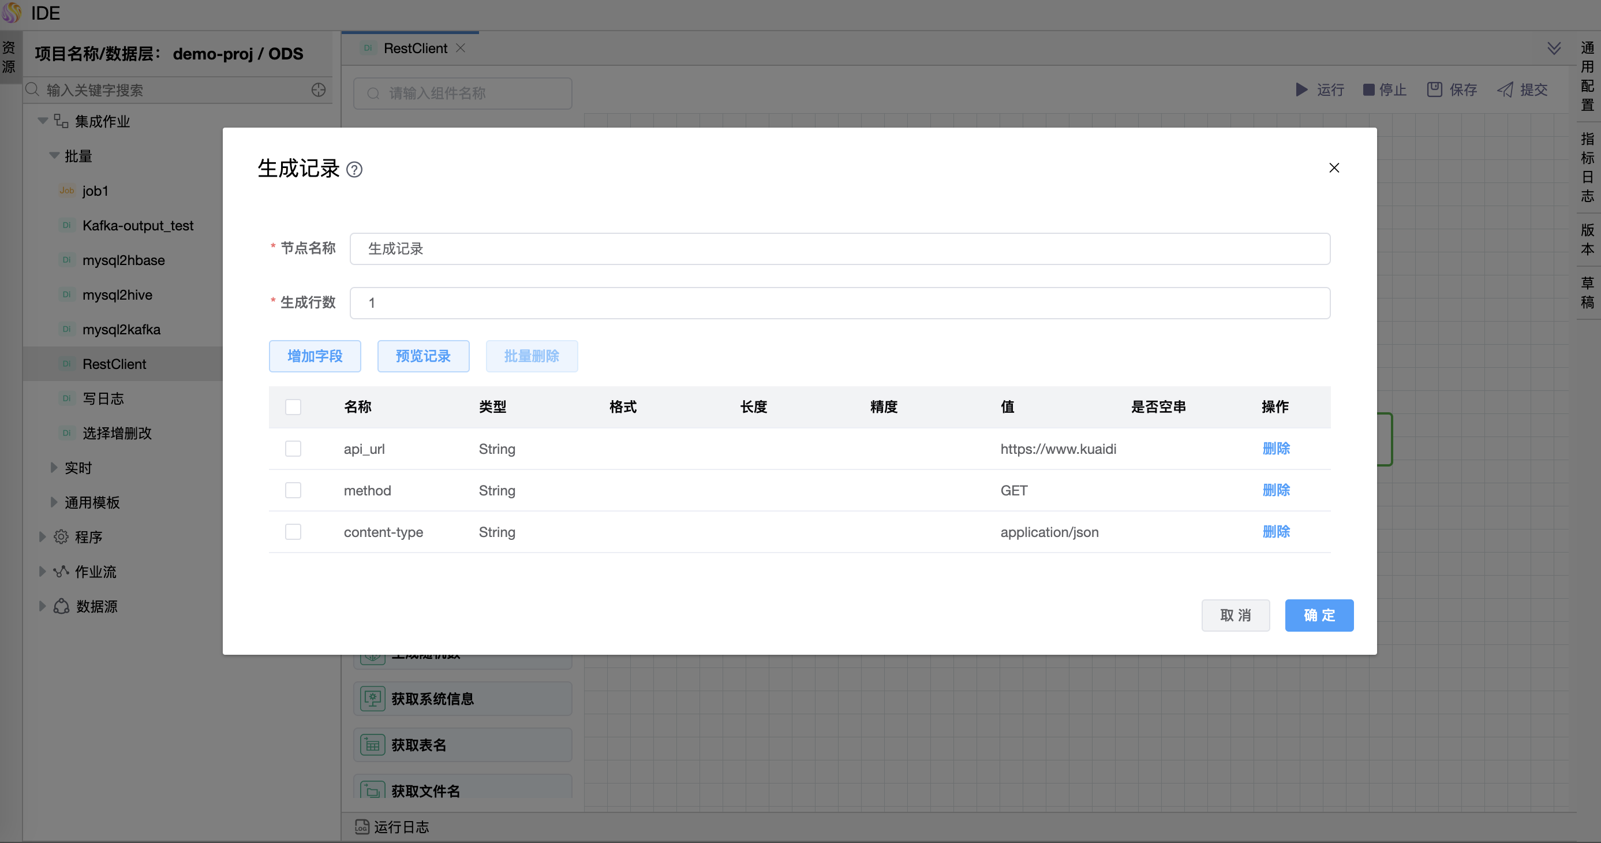Collapse the 批量 tree node
This screenshot has height=843, width=1601.
[x=54, y=155]
